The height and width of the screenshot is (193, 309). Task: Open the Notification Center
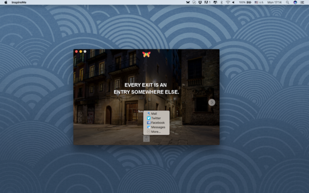pos(302,2)
